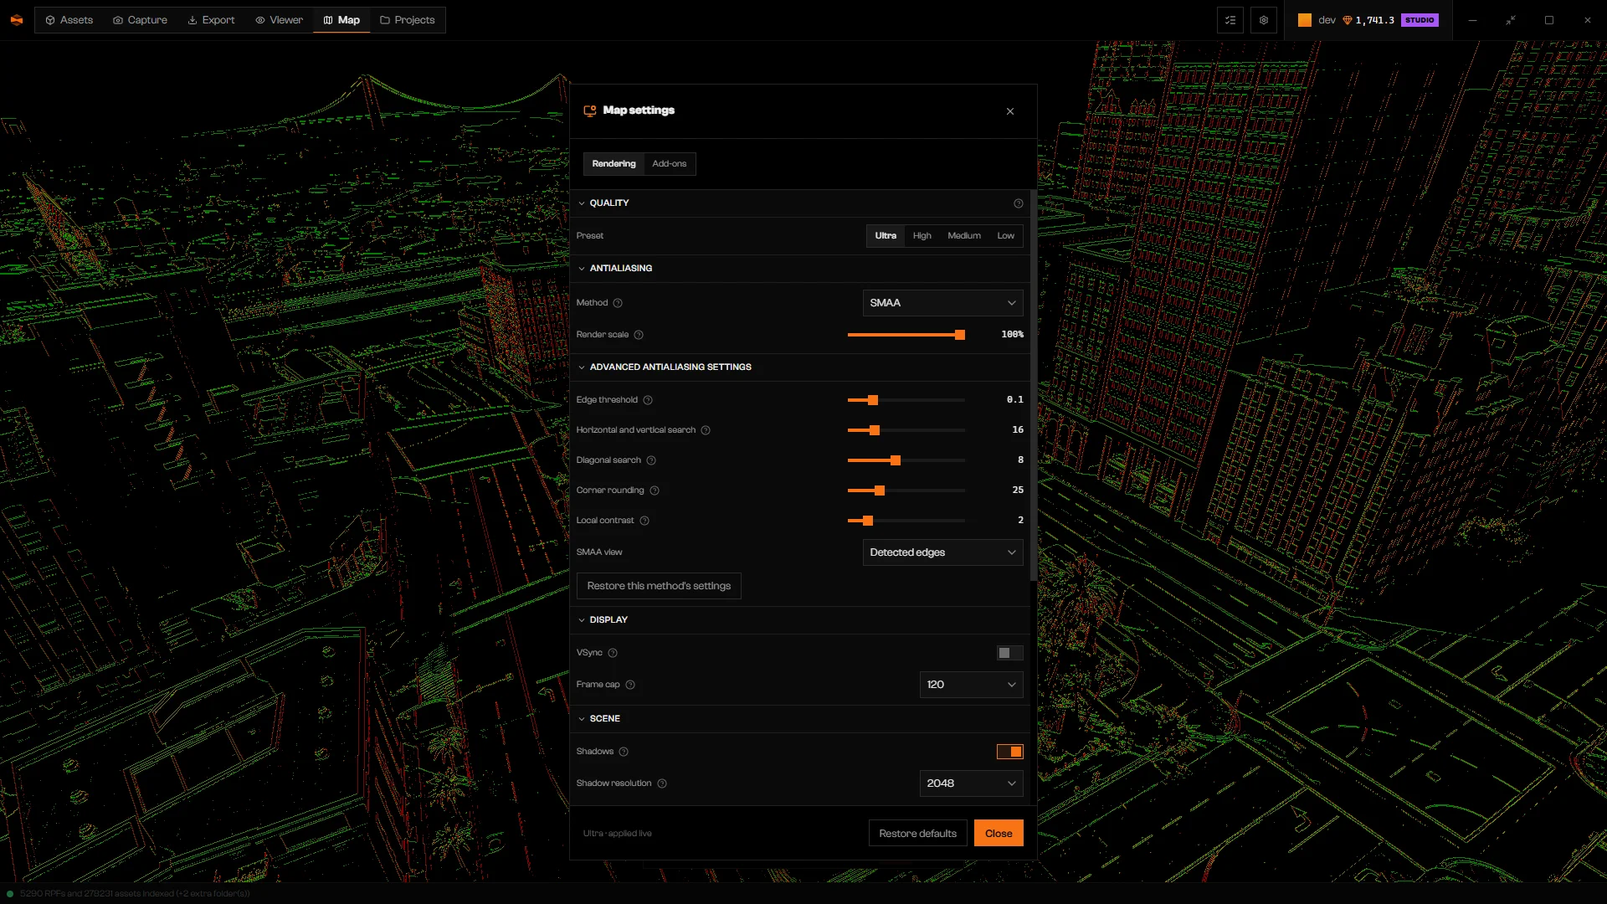The image size is (1607, 904).
Task: Open the task list icon in the top bar
Action: 1230,20
